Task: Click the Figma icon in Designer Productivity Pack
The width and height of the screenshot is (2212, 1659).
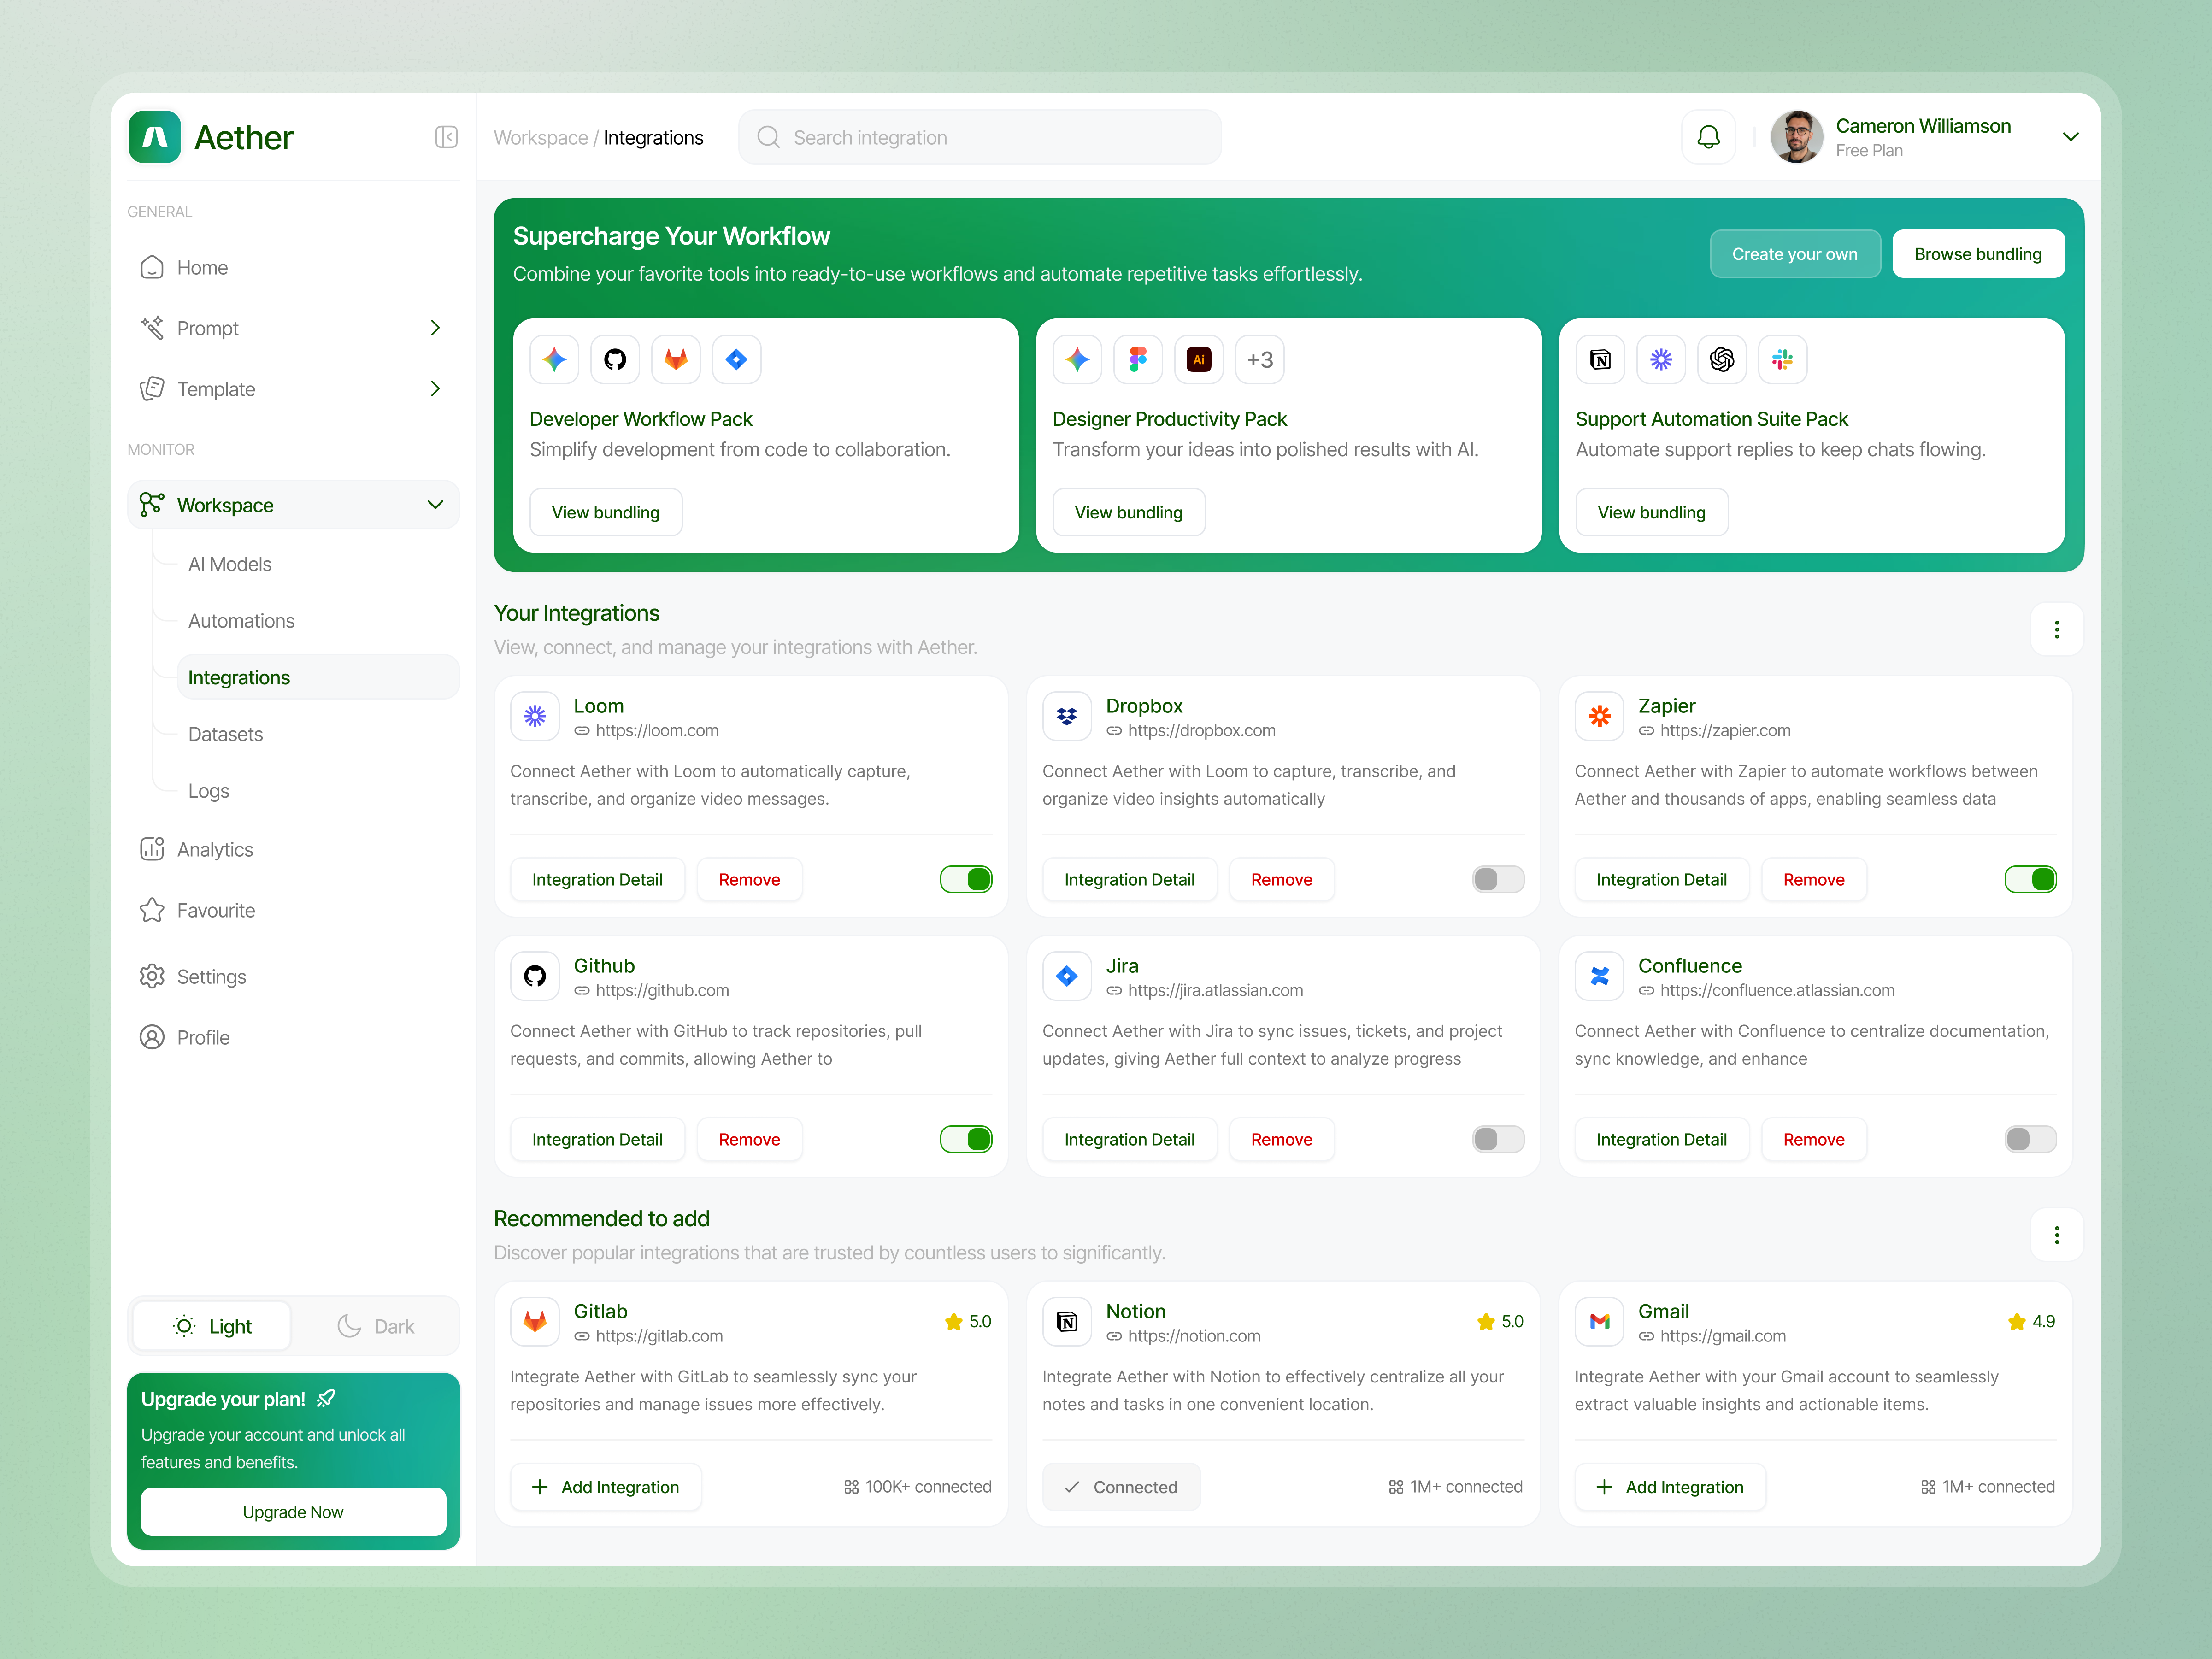Action: click(x=1137, y=359)
